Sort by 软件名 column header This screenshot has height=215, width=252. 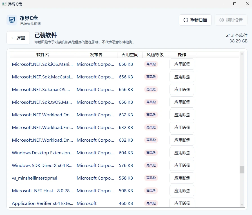pyautogui.click(x=43, y=55)
